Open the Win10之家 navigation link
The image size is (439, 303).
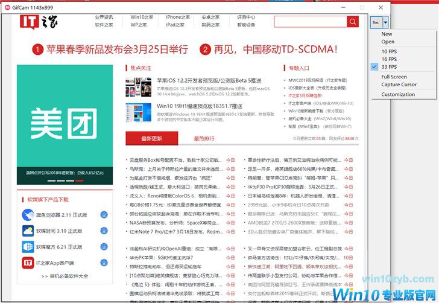point(142,17)
